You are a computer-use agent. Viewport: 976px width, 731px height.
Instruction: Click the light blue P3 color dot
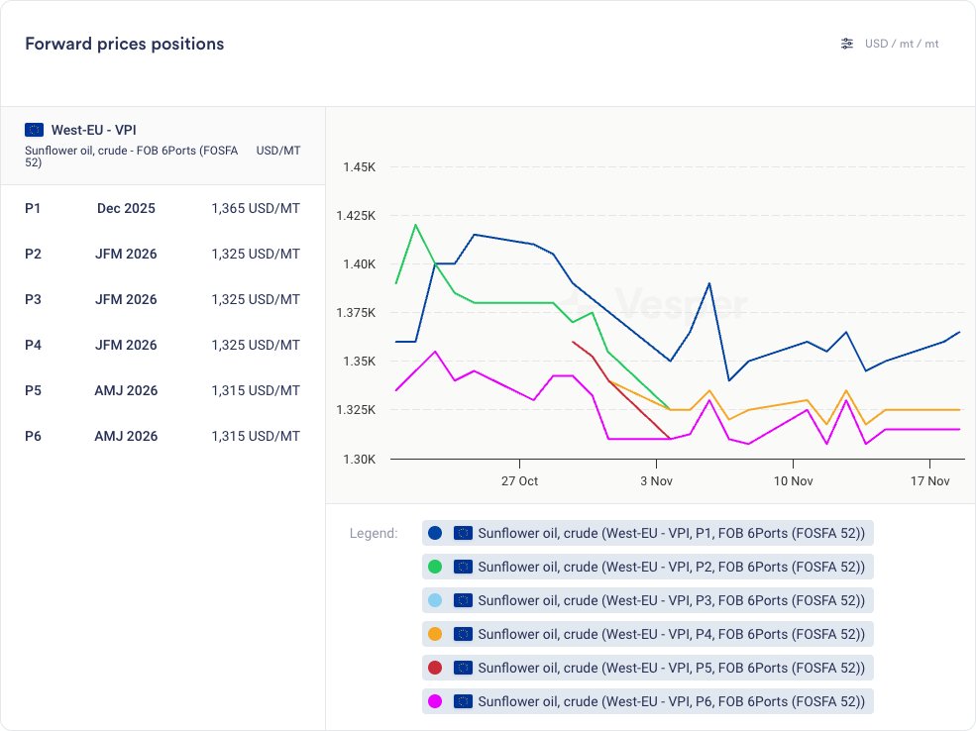pyautogui.click(x=434, y=600)
